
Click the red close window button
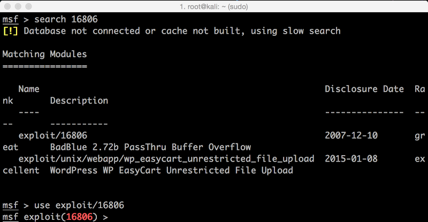pos(7,6)
